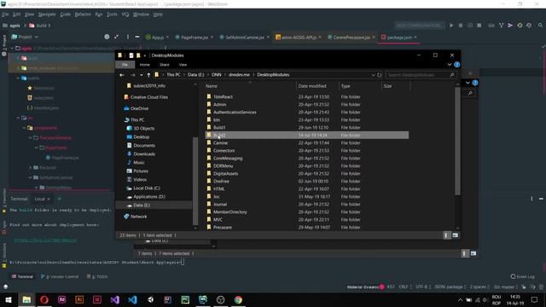
Task: Click the Stop button in WebStorm toolbar
Action: pyautogui.click(x=479, y=26)
